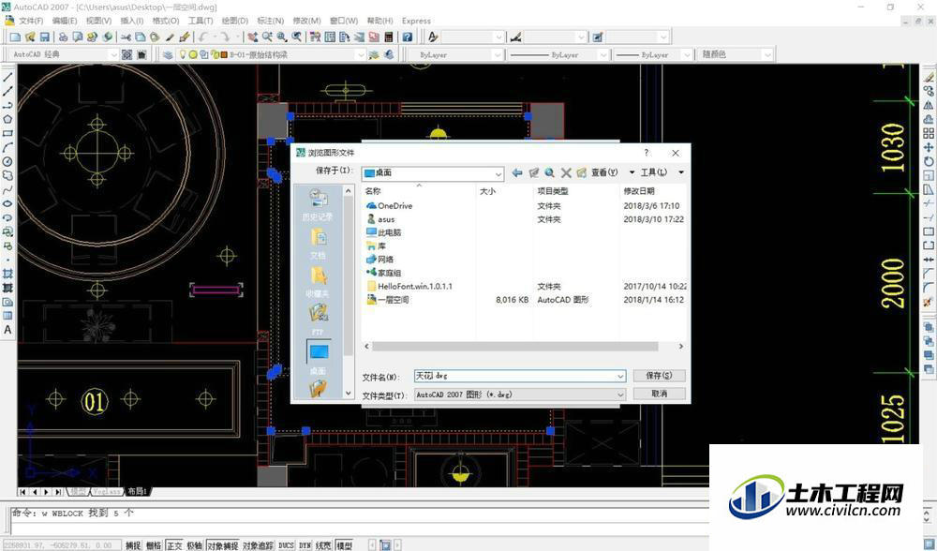Viewport: 937px width, 551px height.
Task: Click the 文件名 input field containing 天花.dwg
Action: pos(520,376)
